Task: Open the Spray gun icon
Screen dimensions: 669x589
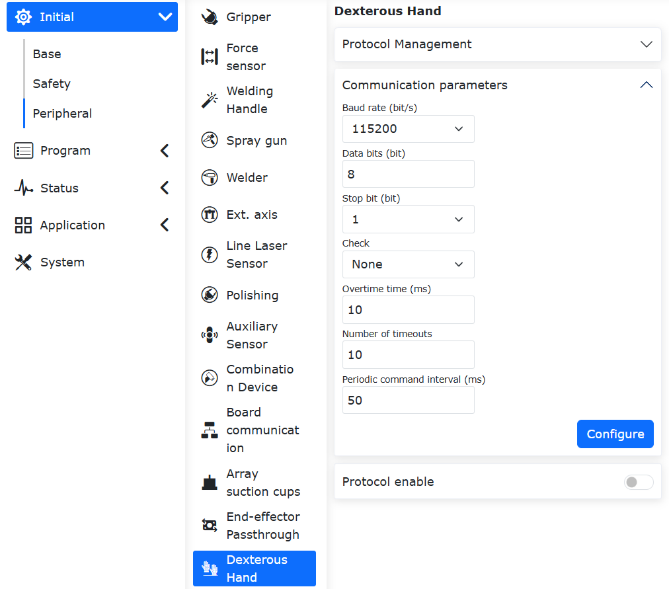Action: pyautogui.click(x=209, y=140)
